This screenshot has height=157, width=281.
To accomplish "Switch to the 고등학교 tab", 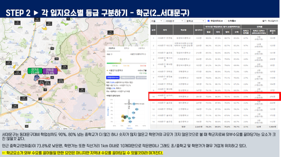I will (x=141, y=48).
